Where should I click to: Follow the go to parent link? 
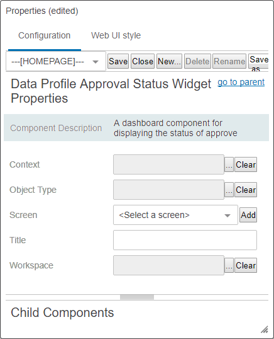[x=241, y=82]
